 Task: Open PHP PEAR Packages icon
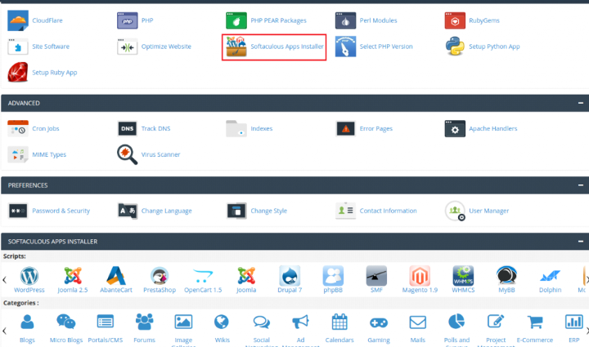pos(236,20)
